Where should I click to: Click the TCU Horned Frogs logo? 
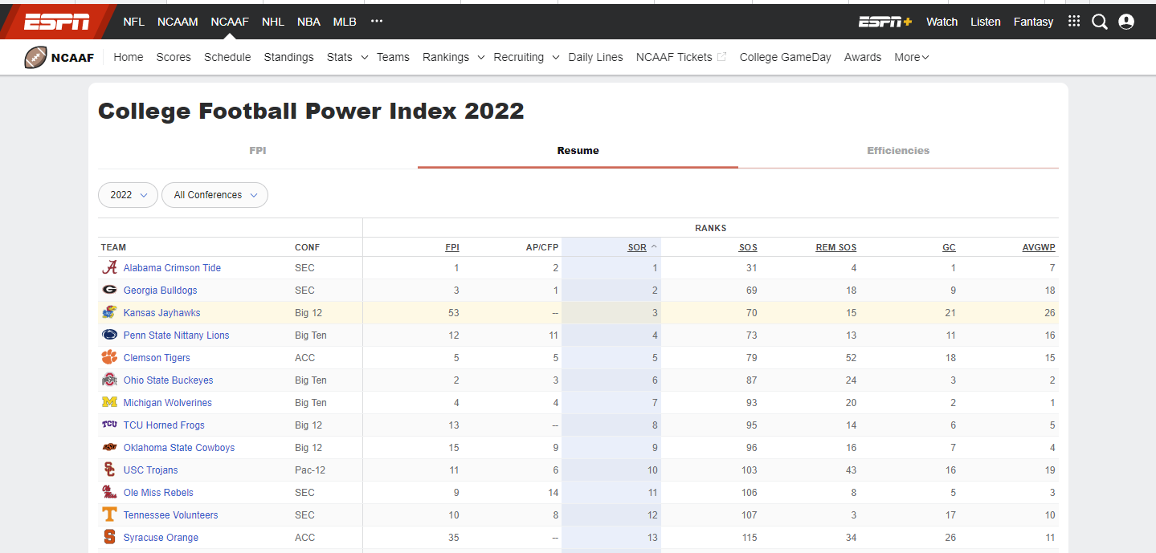(x=109, y=425)
